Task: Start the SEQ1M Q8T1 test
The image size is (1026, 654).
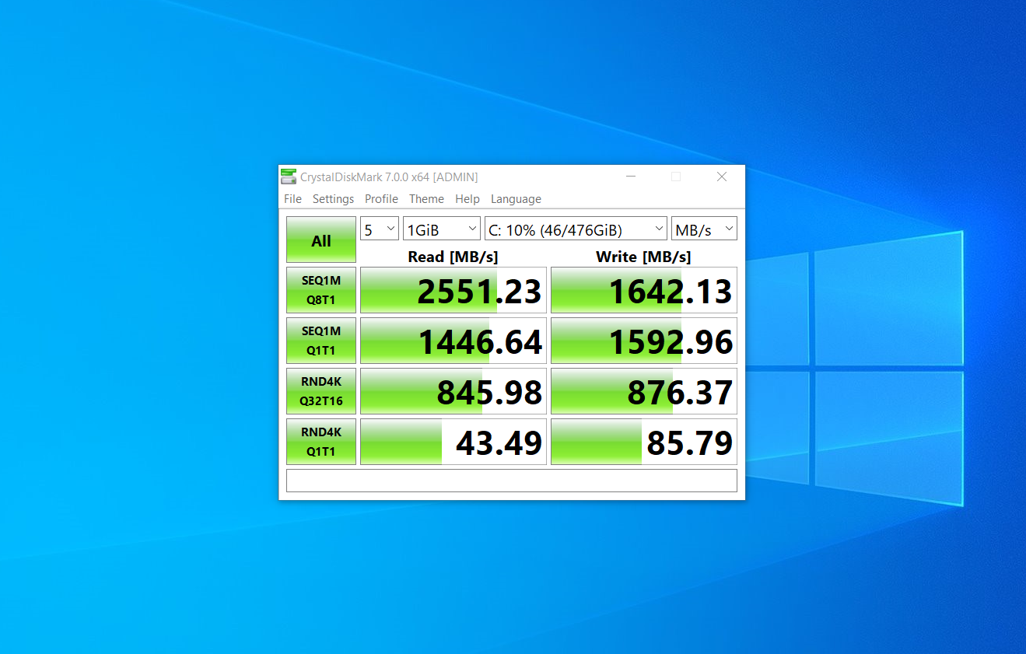Action: [321, 290]
